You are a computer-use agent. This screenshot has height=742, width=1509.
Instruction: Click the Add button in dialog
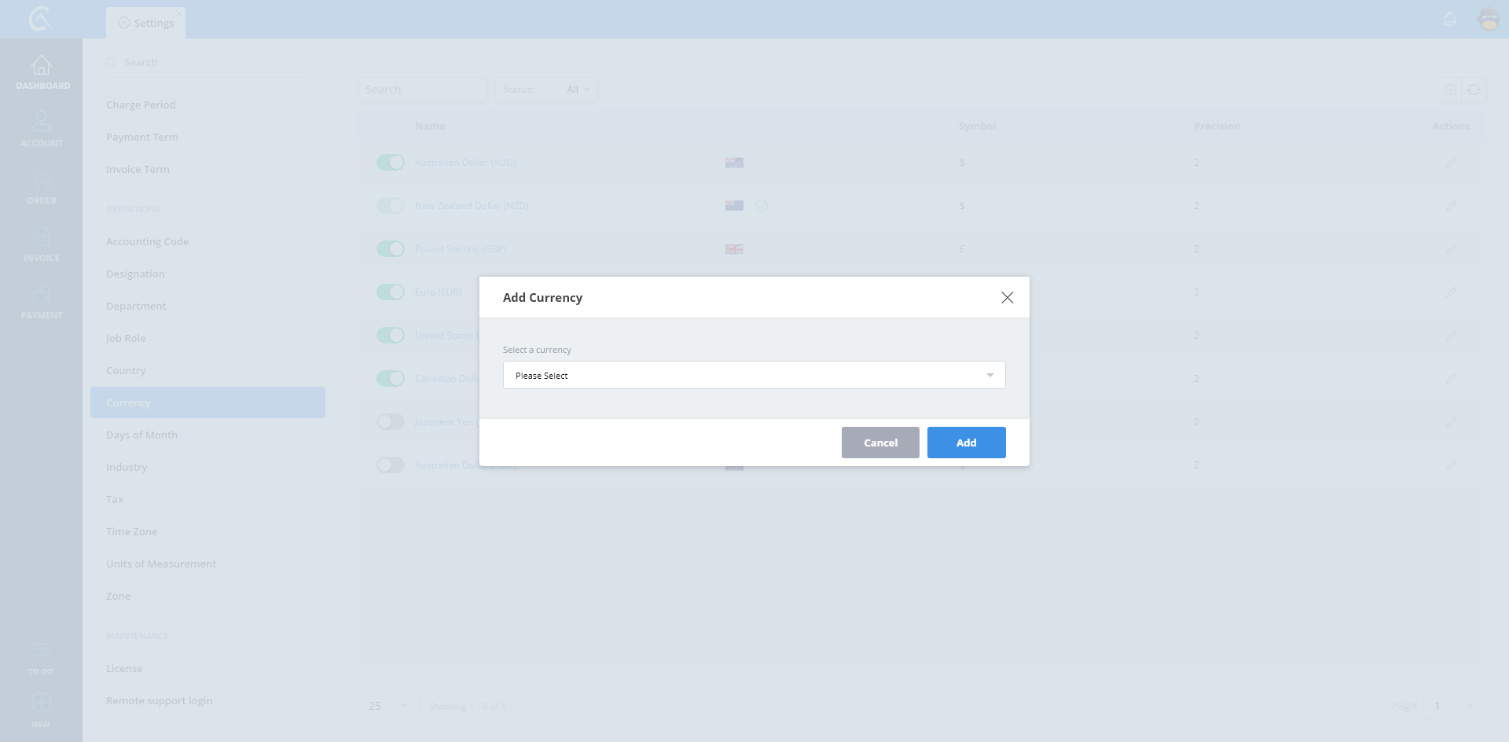click(966, 443)
